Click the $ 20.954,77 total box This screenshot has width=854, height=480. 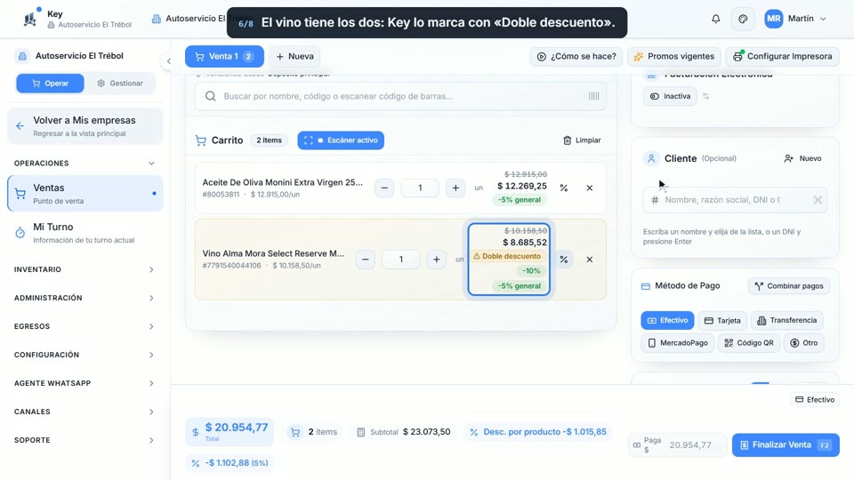pos(230,432)
